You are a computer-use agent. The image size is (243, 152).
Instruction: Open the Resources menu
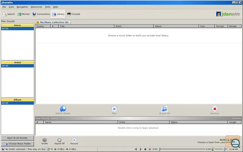(36, 7)
